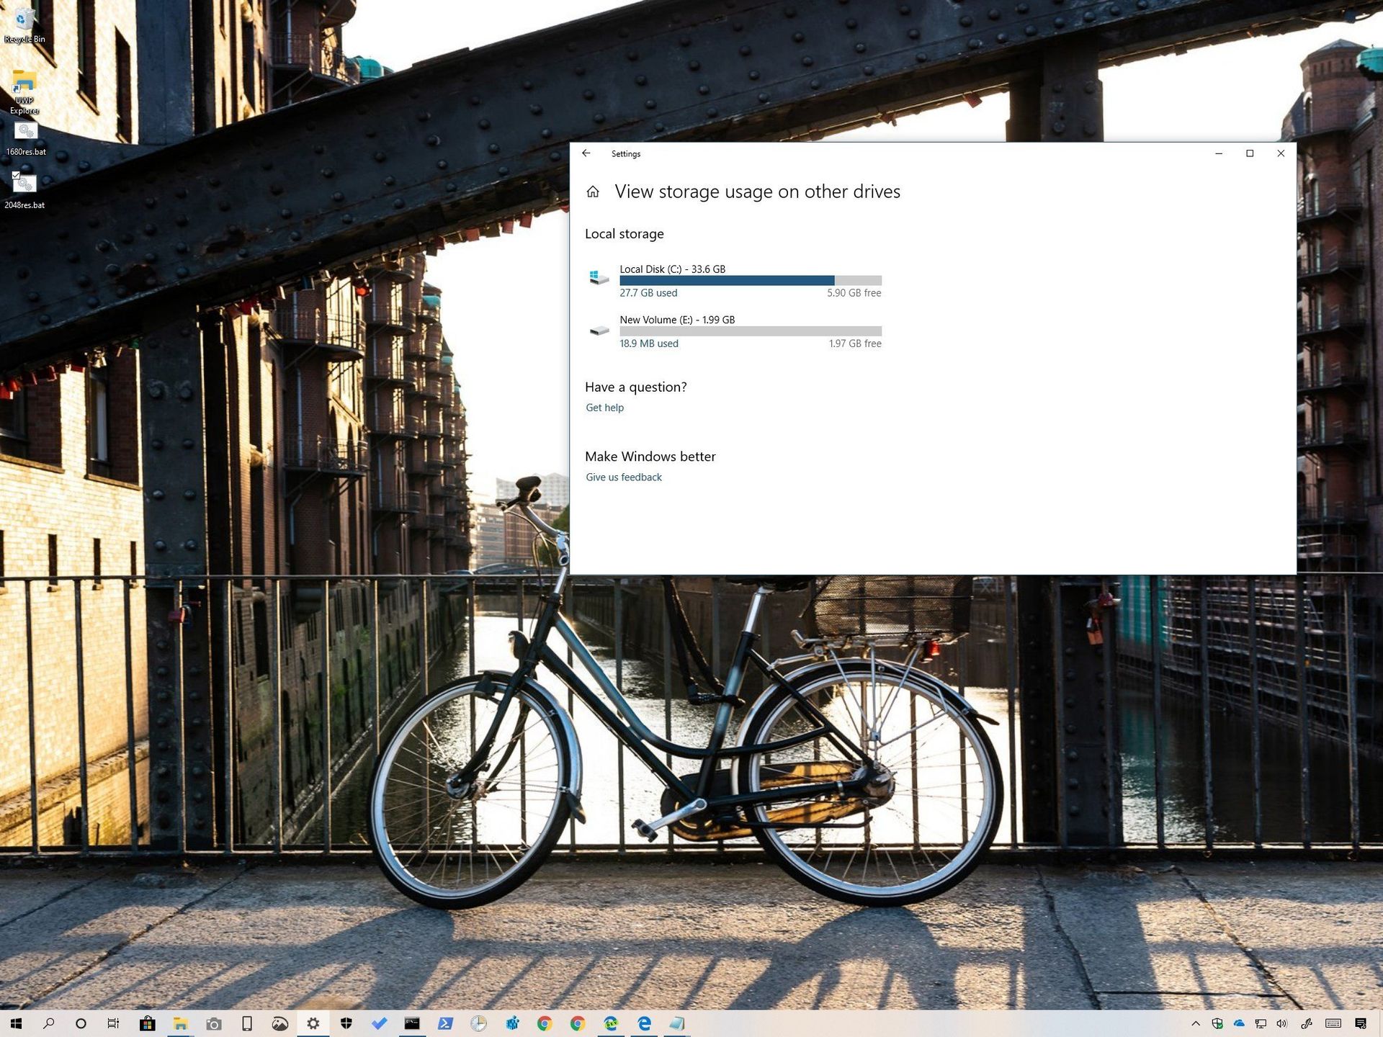
Task: Open Google Chrome from the taskbar
Action: pyautogui.click(x=544, y=1023)
